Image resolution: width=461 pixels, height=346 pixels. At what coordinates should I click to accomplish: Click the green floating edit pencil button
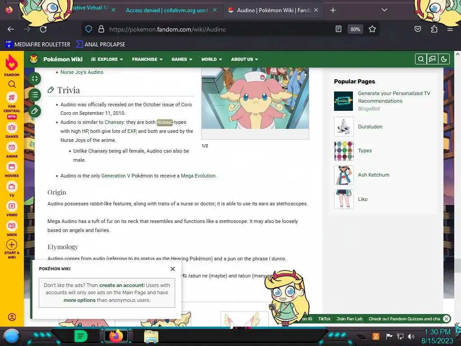tap(35, 111)
